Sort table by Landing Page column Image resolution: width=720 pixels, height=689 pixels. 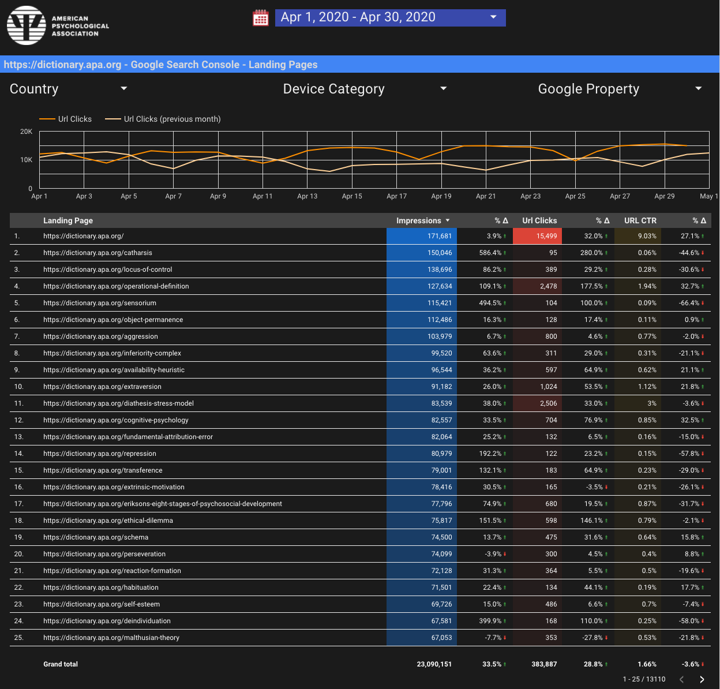coord(68,220)
